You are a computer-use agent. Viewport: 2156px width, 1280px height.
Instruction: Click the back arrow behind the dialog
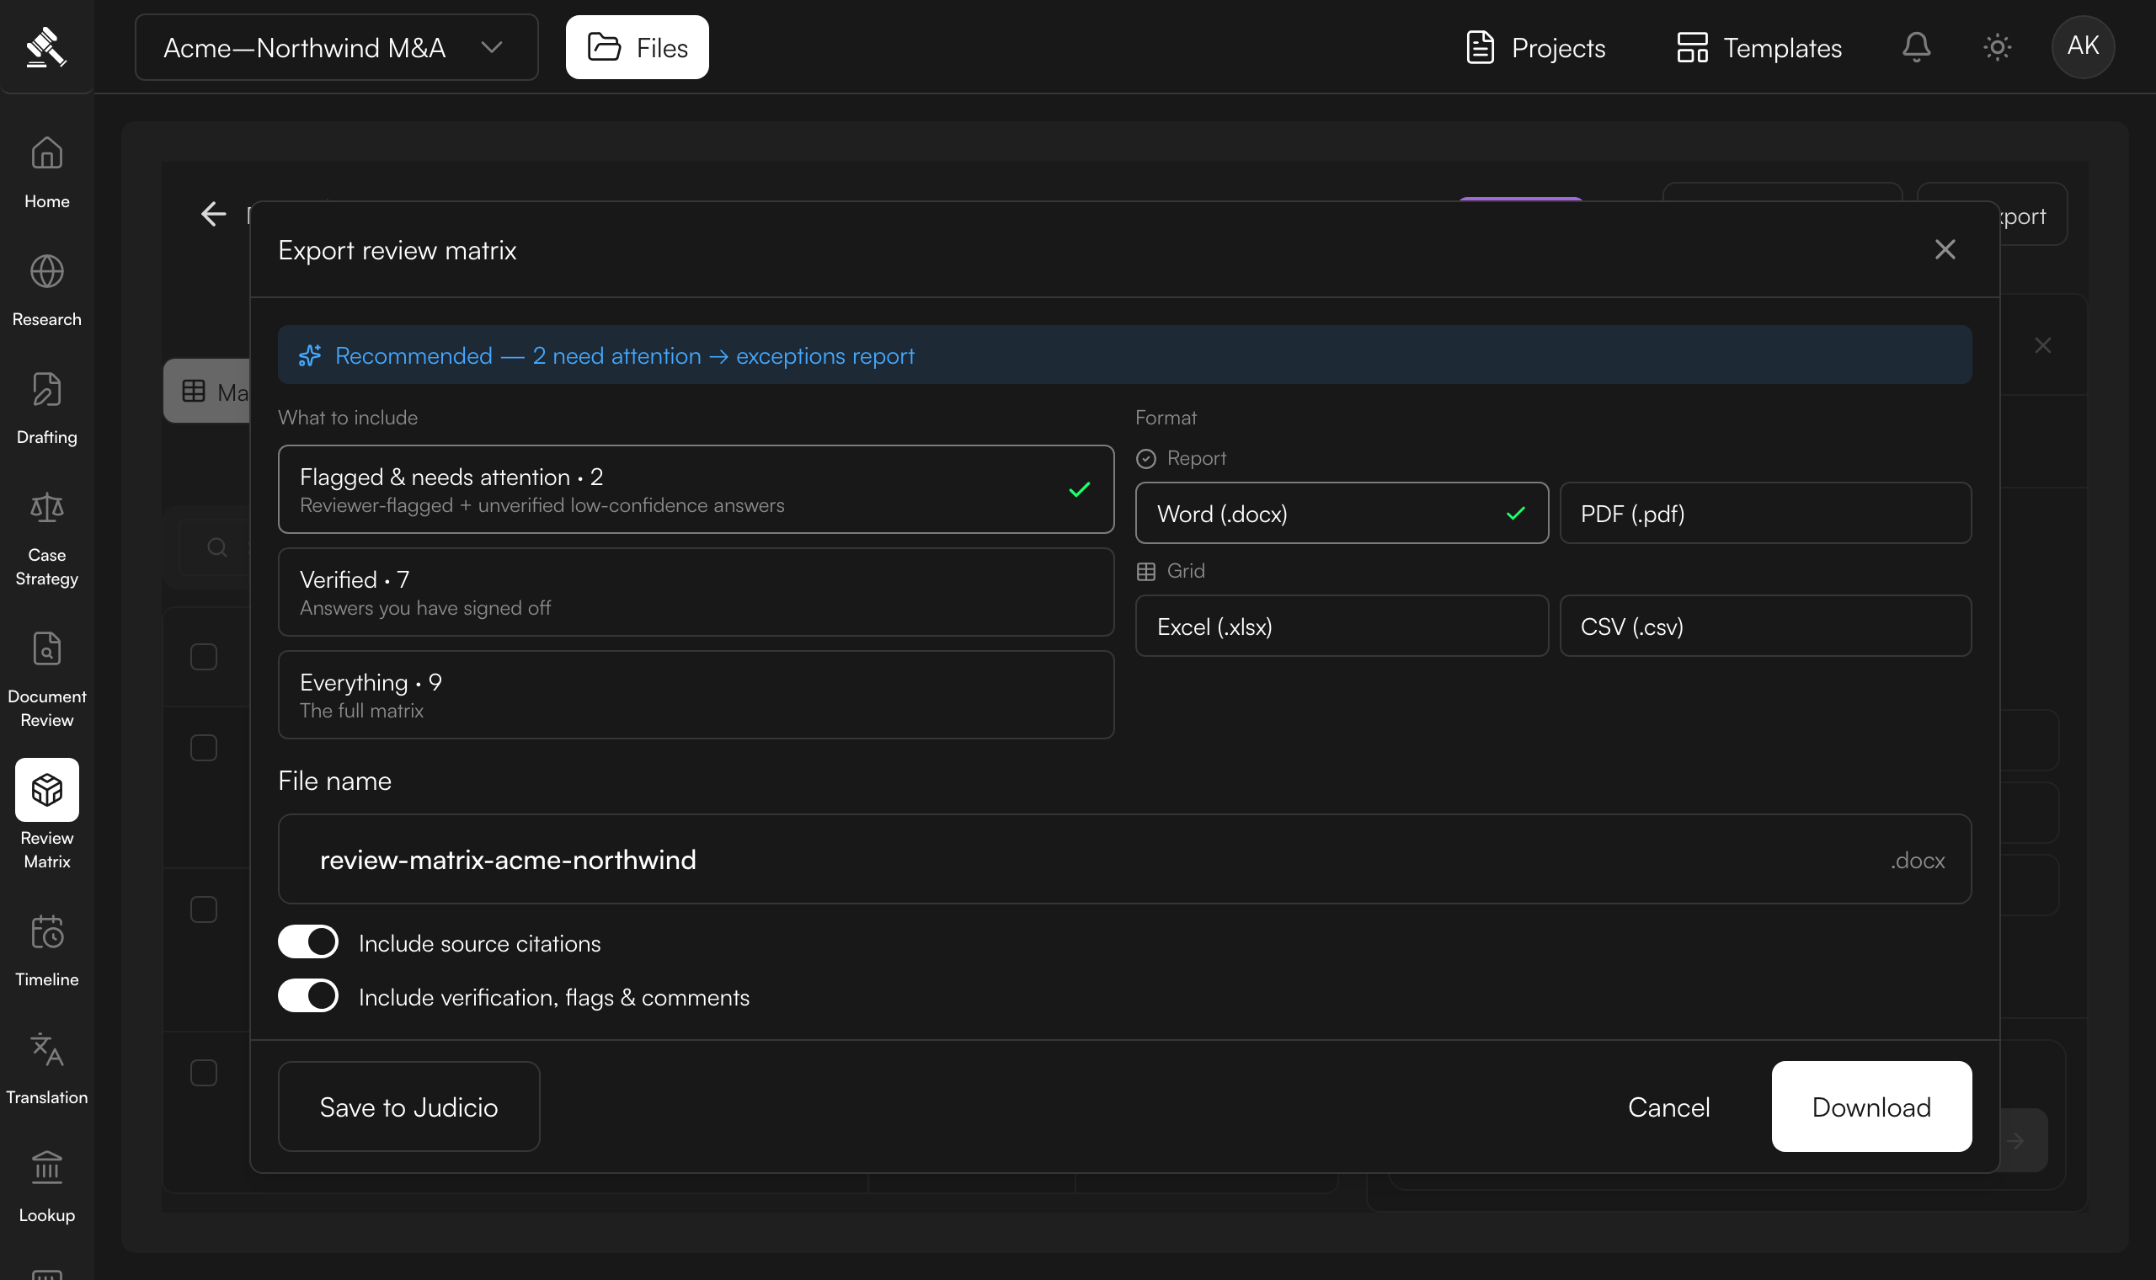(x=213, y=214)
